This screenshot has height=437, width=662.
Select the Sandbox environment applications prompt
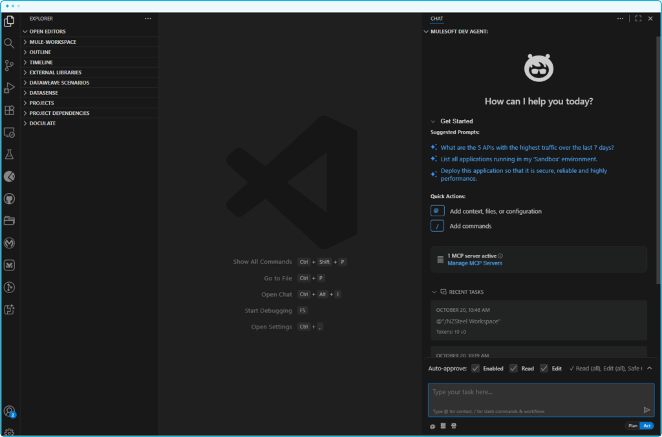[x=519, y=159]
